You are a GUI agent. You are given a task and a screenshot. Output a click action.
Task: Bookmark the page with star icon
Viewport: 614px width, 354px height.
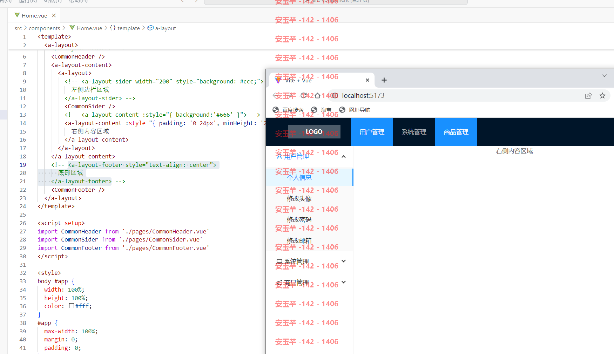coord(602,96)
